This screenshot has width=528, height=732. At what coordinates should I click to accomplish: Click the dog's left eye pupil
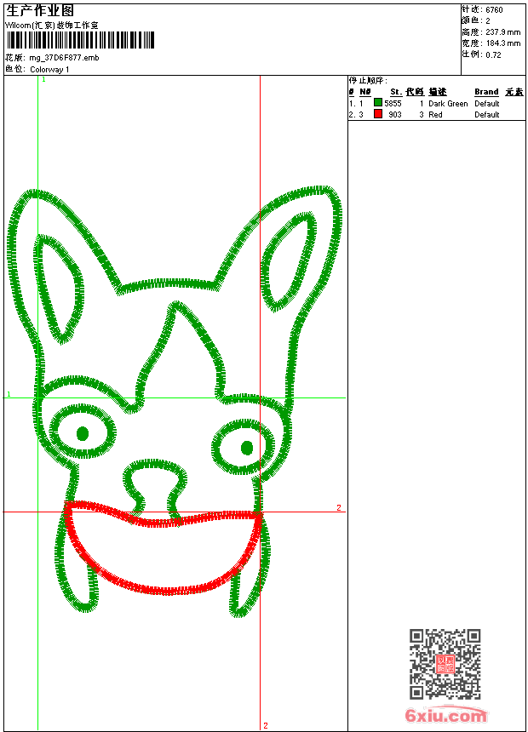pyautogui.click(x=83, y=433)
